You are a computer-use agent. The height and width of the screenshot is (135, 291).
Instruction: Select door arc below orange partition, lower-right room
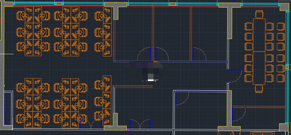point(239,114)
